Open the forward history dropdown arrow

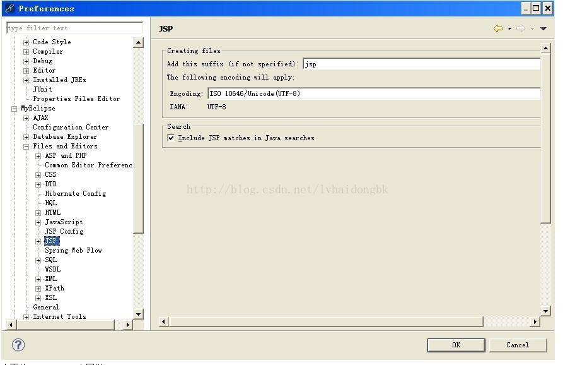[x=533, y=29]
